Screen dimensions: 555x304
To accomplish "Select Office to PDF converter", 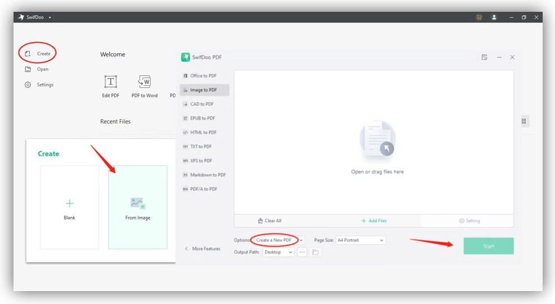I will (204, 76).
